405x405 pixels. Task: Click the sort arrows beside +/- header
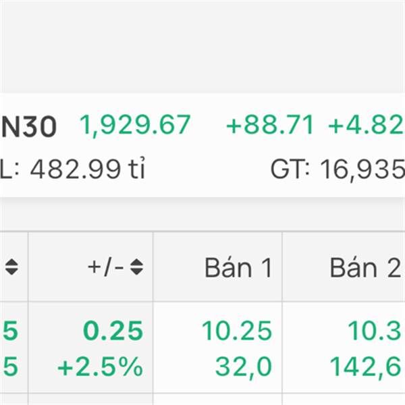point(137,268)
